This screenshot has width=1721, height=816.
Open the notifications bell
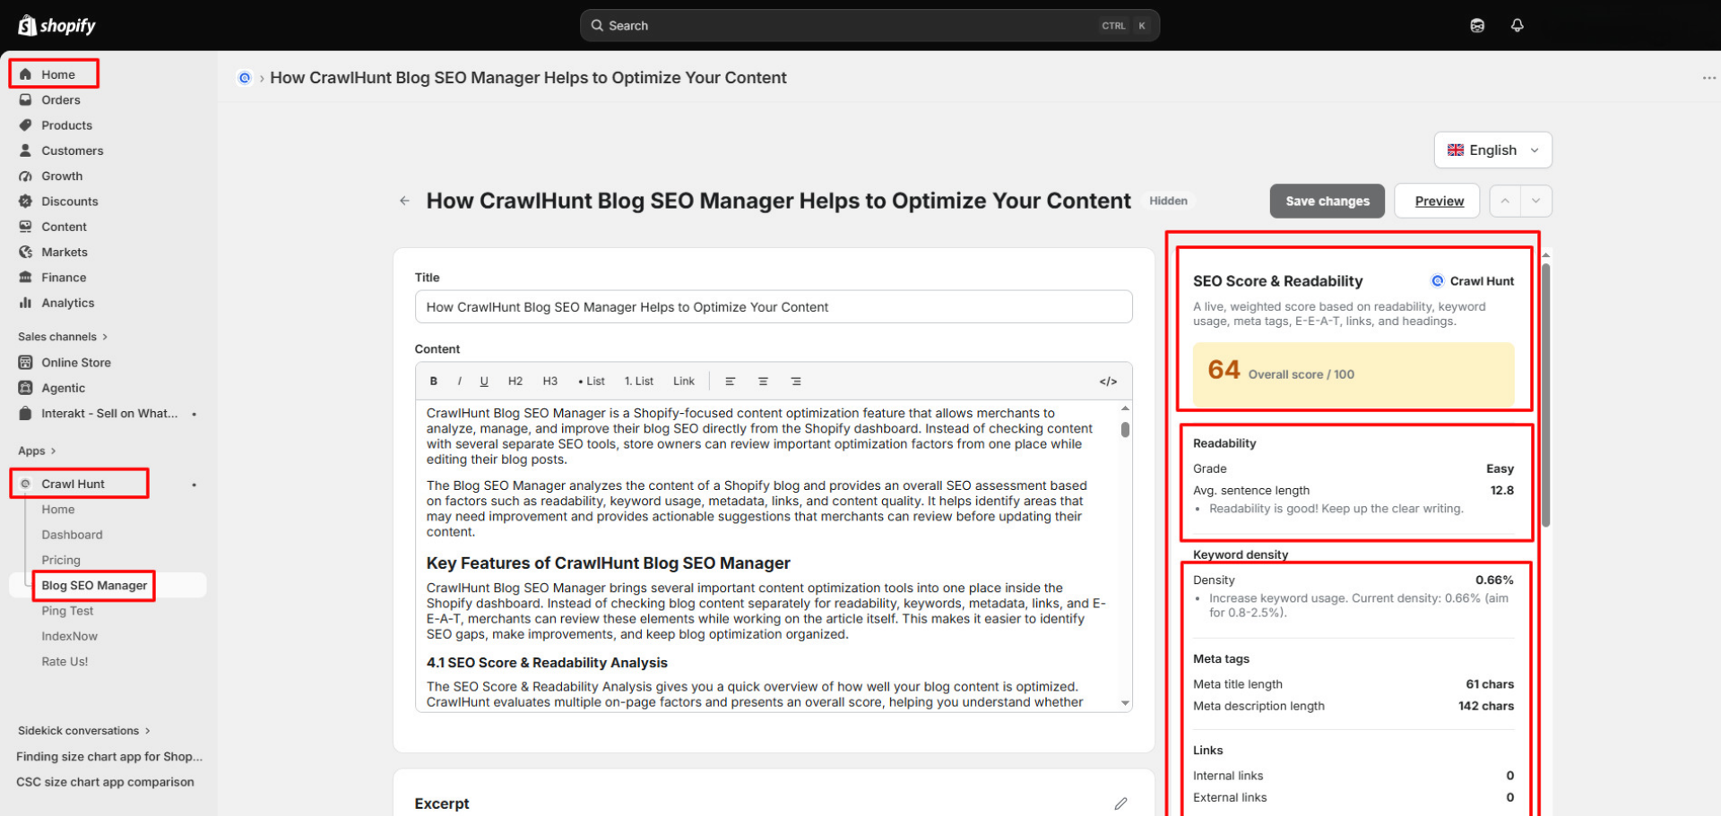[x=1517, y=25]
